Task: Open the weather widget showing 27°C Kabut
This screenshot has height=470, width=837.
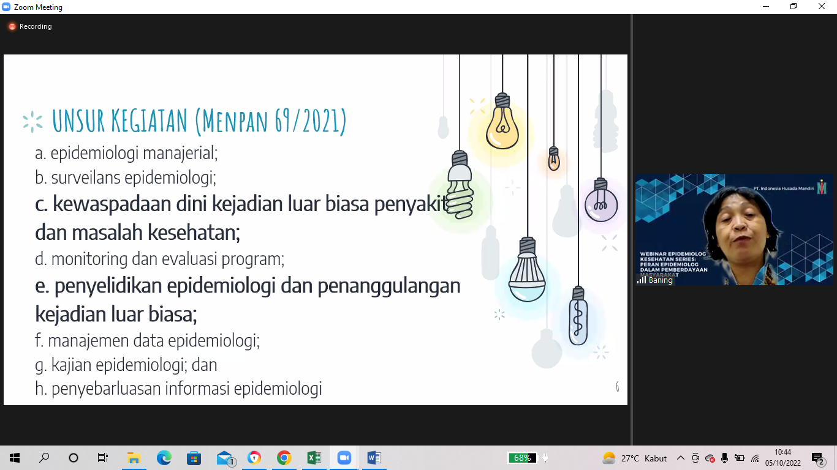Action: 635,458
